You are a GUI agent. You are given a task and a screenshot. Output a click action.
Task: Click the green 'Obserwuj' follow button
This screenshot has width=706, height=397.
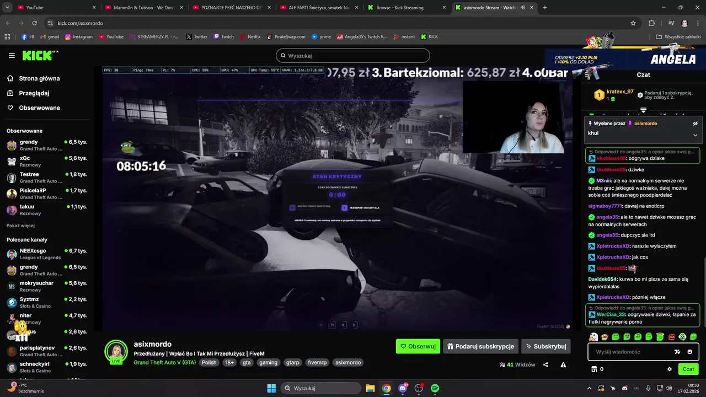point(418,346)
